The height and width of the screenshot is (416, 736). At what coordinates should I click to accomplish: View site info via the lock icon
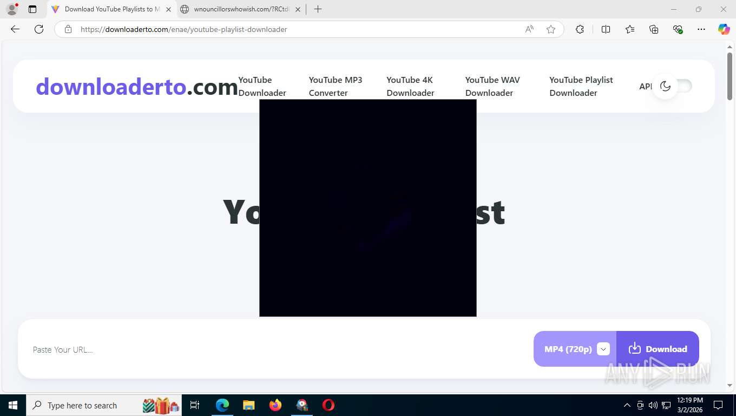click(x=68, y=29)
